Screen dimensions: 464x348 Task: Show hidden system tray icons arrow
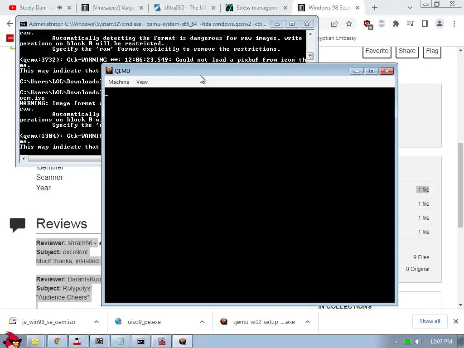click(x=396, y=342)
